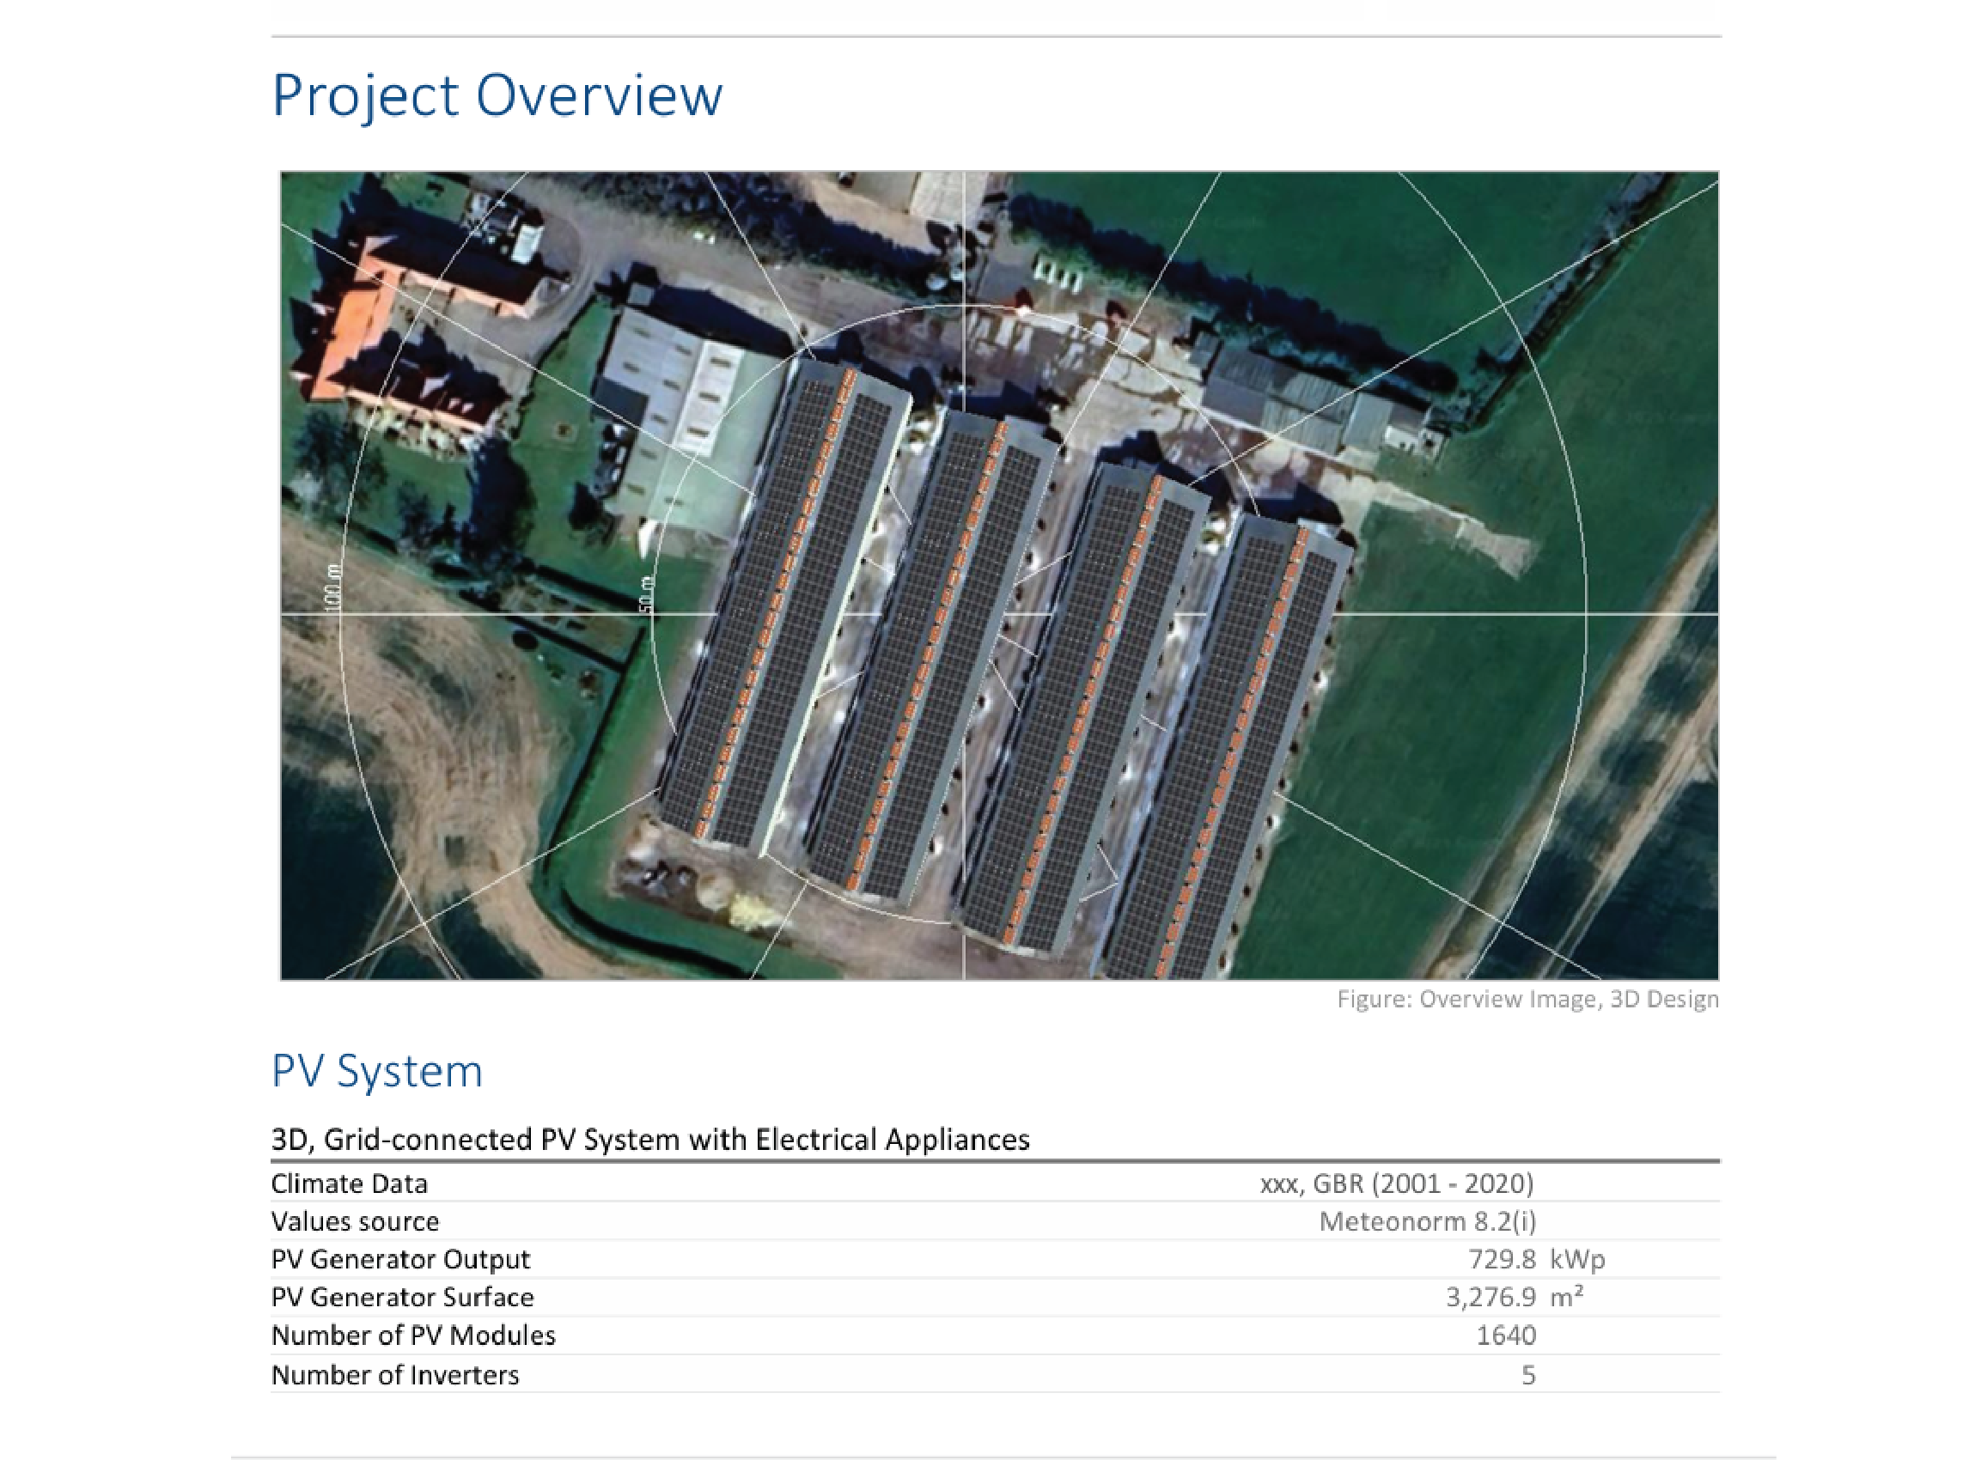Click the 100 m distance ring label
The image size is (1969, 1460).
point(332,587)
